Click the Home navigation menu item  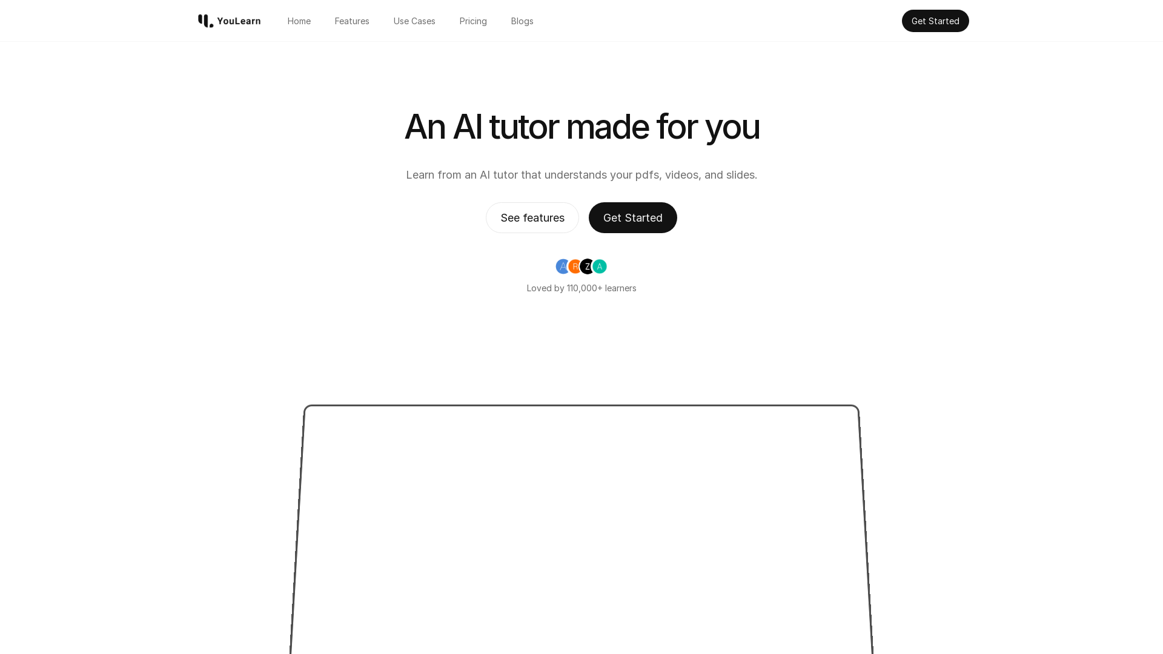tap(299, 21)
